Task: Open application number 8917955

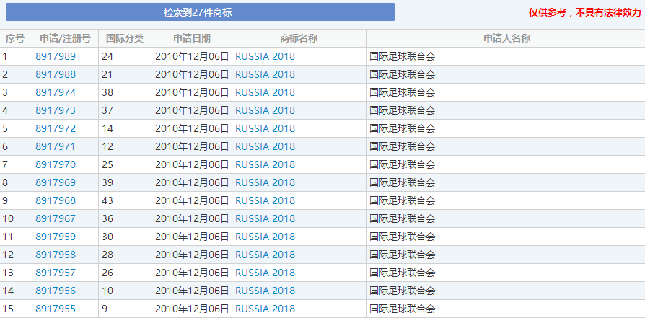Action: pos(56,309)
